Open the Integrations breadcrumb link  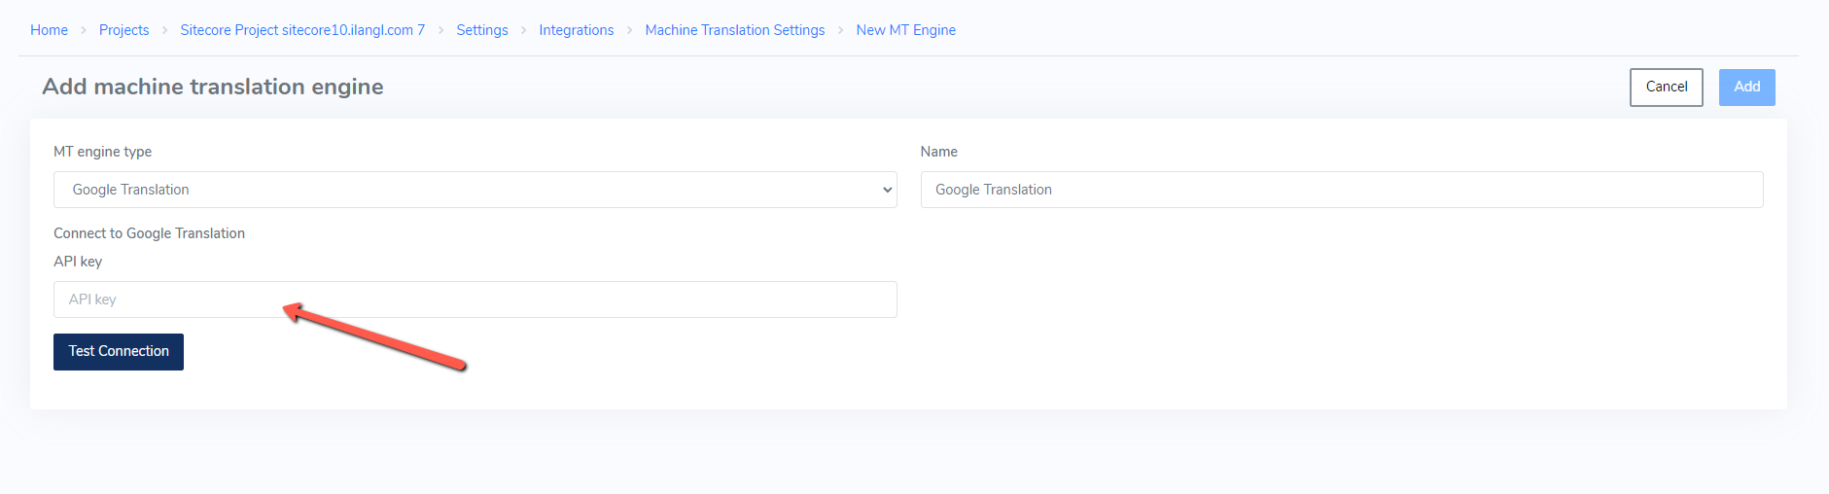[x=577, y=30]
